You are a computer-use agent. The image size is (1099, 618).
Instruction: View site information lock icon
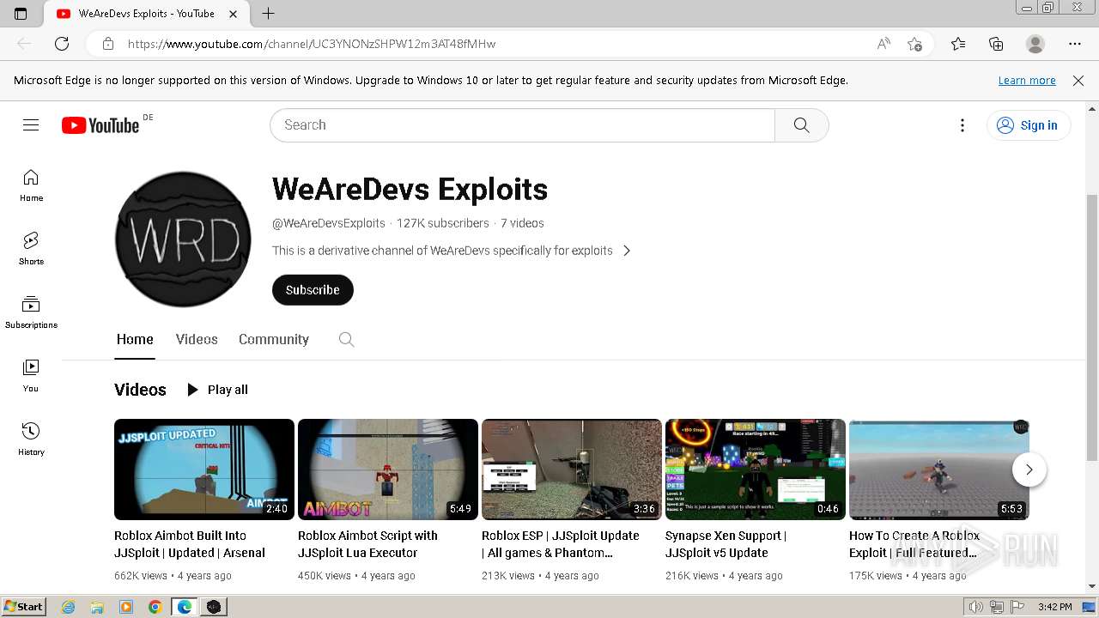[107, 44]
